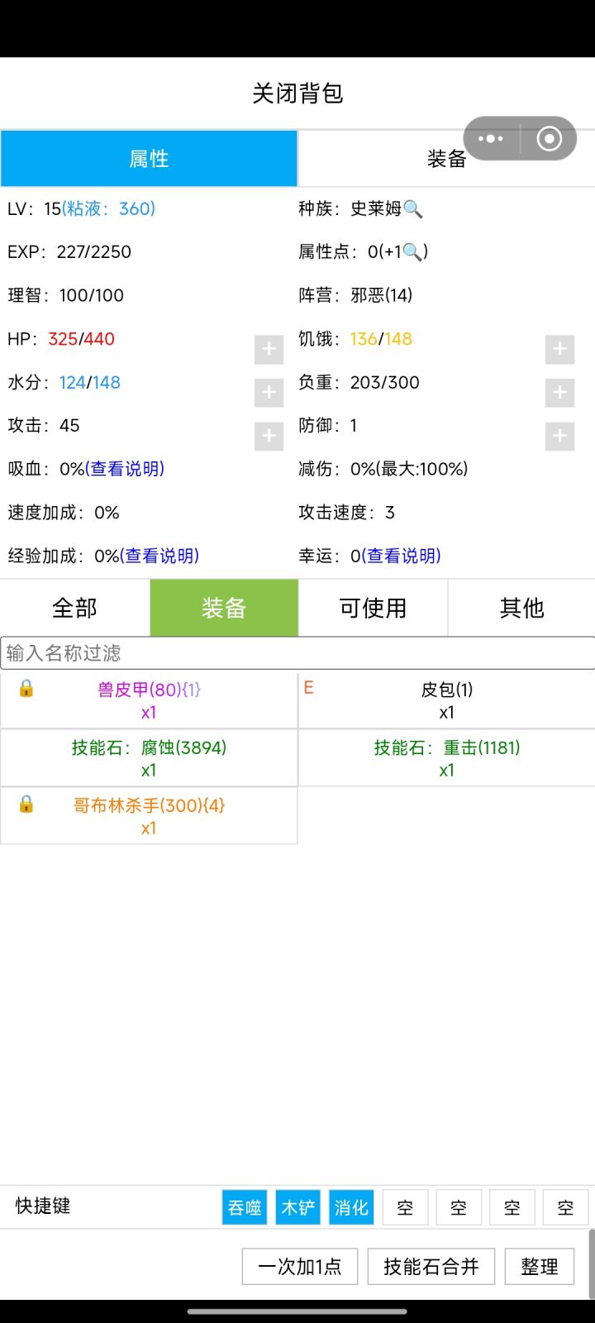Increase 水分 with its plus button
Screen dimensions: 595x1323
269,393
